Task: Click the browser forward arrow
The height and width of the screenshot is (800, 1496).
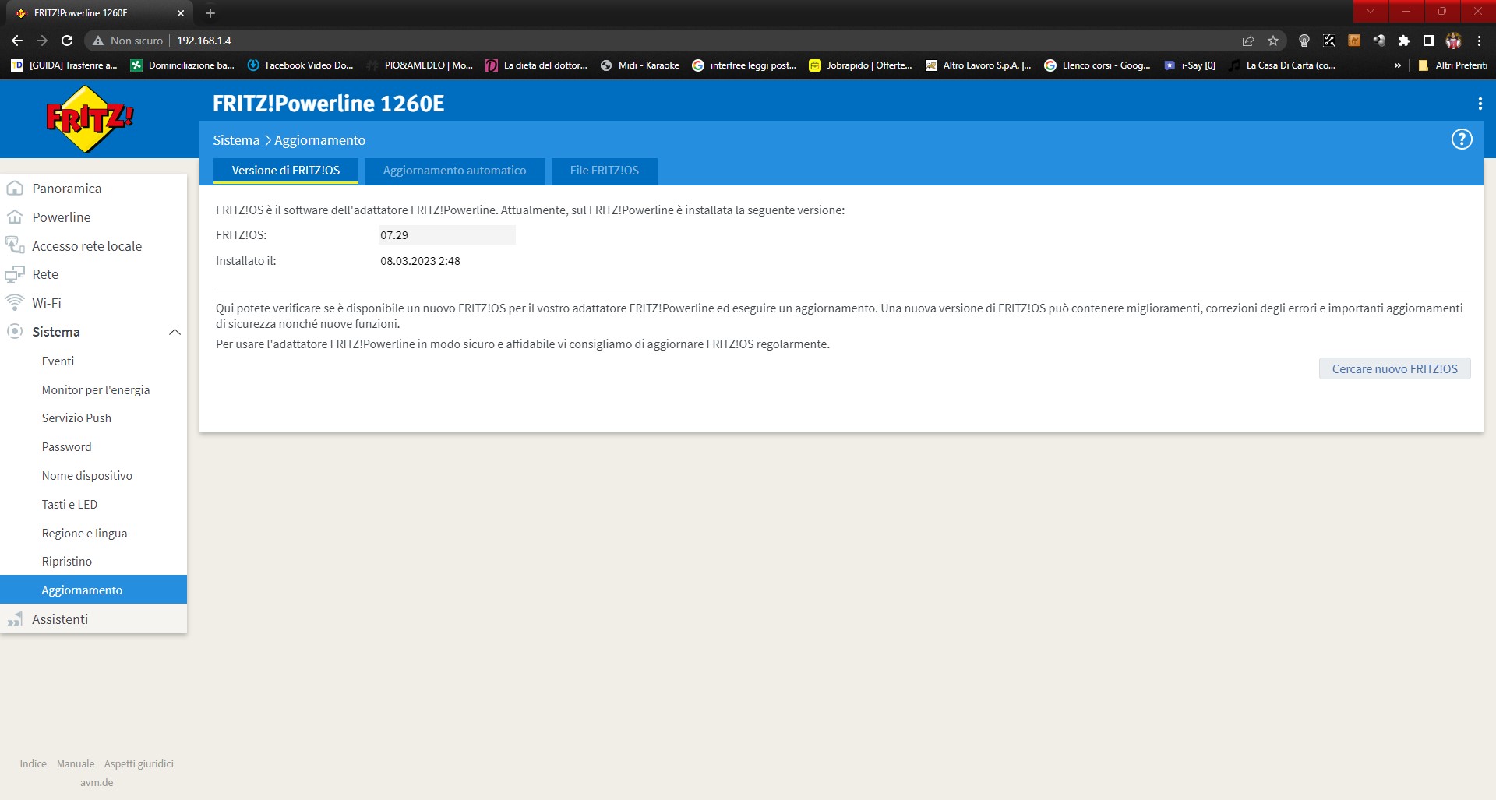Action: 42,41
